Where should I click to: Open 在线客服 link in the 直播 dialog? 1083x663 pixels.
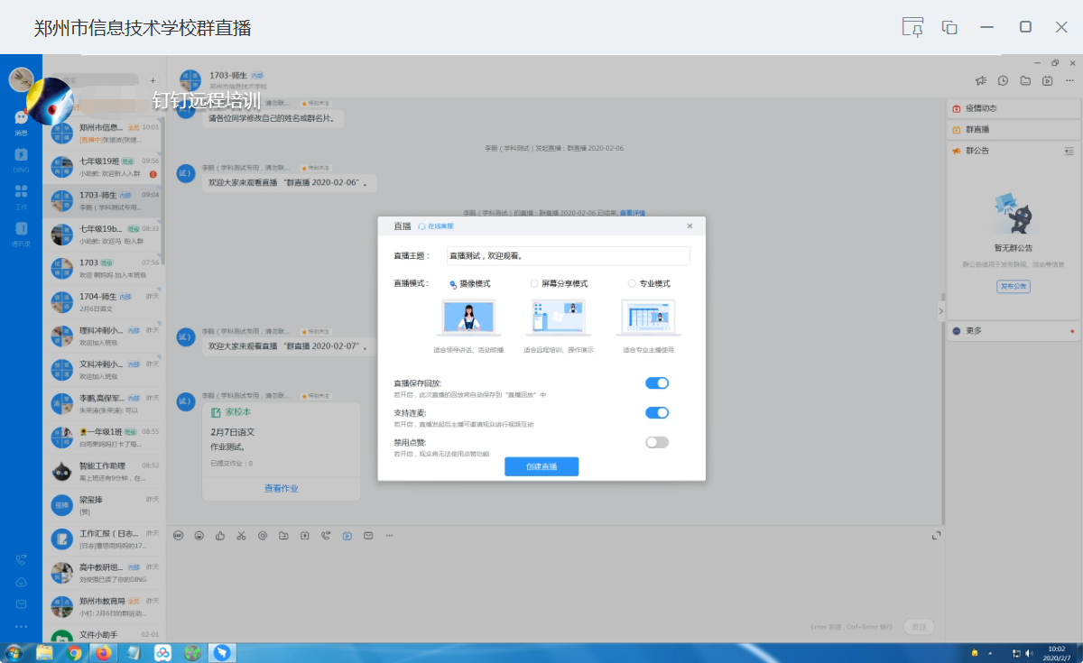[x=435, y=226]
